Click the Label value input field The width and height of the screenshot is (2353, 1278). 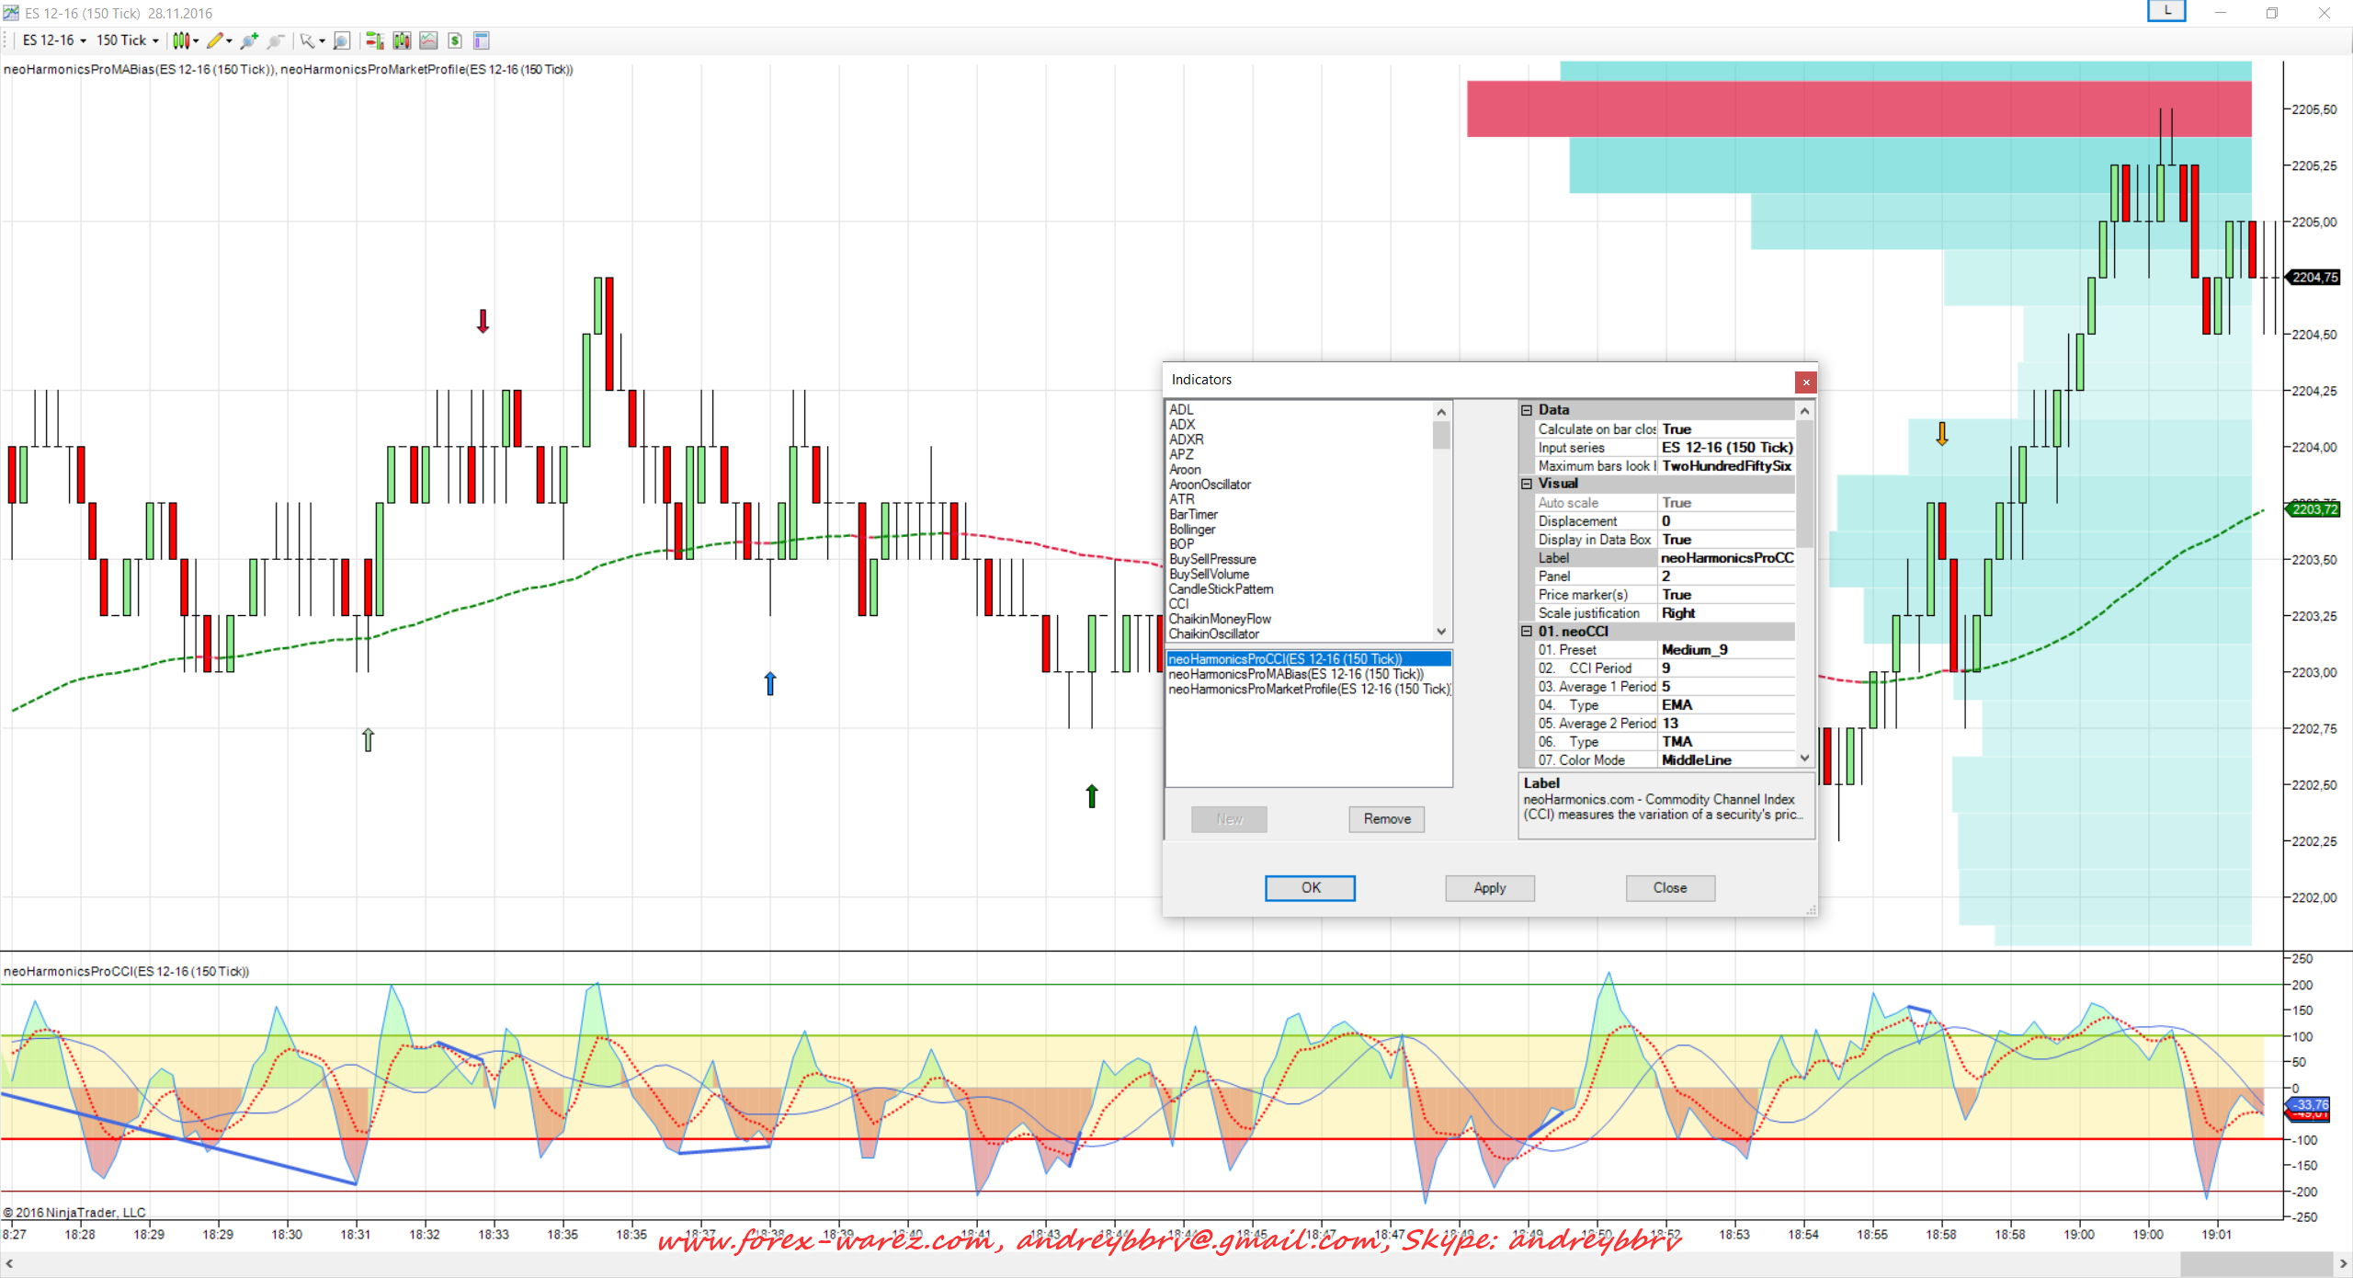click(x=1726, y=558)
